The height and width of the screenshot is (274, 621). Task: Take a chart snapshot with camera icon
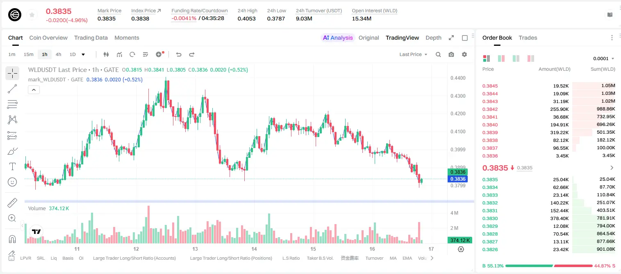click(x=451, y=54)
